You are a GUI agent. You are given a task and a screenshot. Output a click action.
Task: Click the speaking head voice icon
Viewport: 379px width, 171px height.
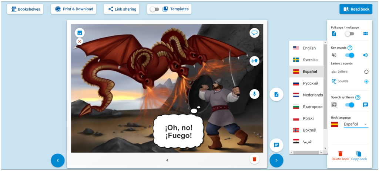tap(254, 61)
